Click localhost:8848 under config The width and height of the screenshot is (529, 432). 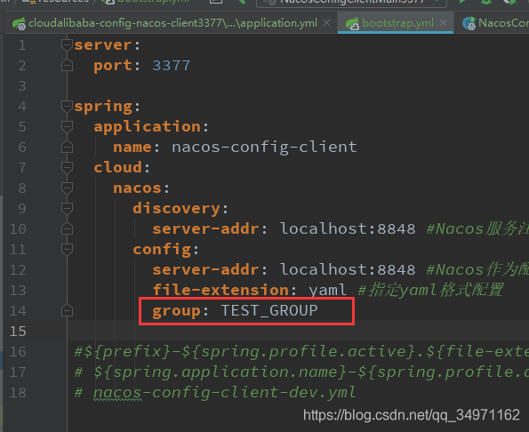[x=348, y=270]
